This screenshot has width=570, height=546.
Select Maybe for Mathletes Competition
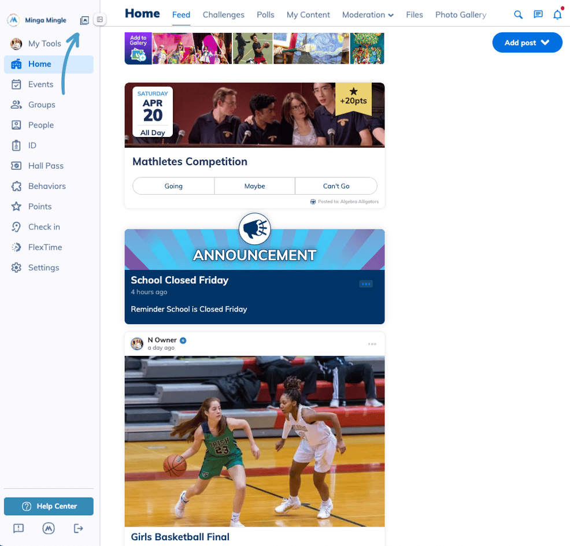coord(254,186)
